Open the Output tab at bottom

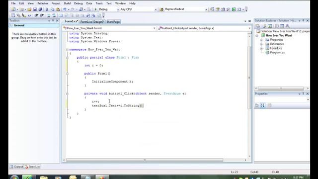(x=16, y=167)
